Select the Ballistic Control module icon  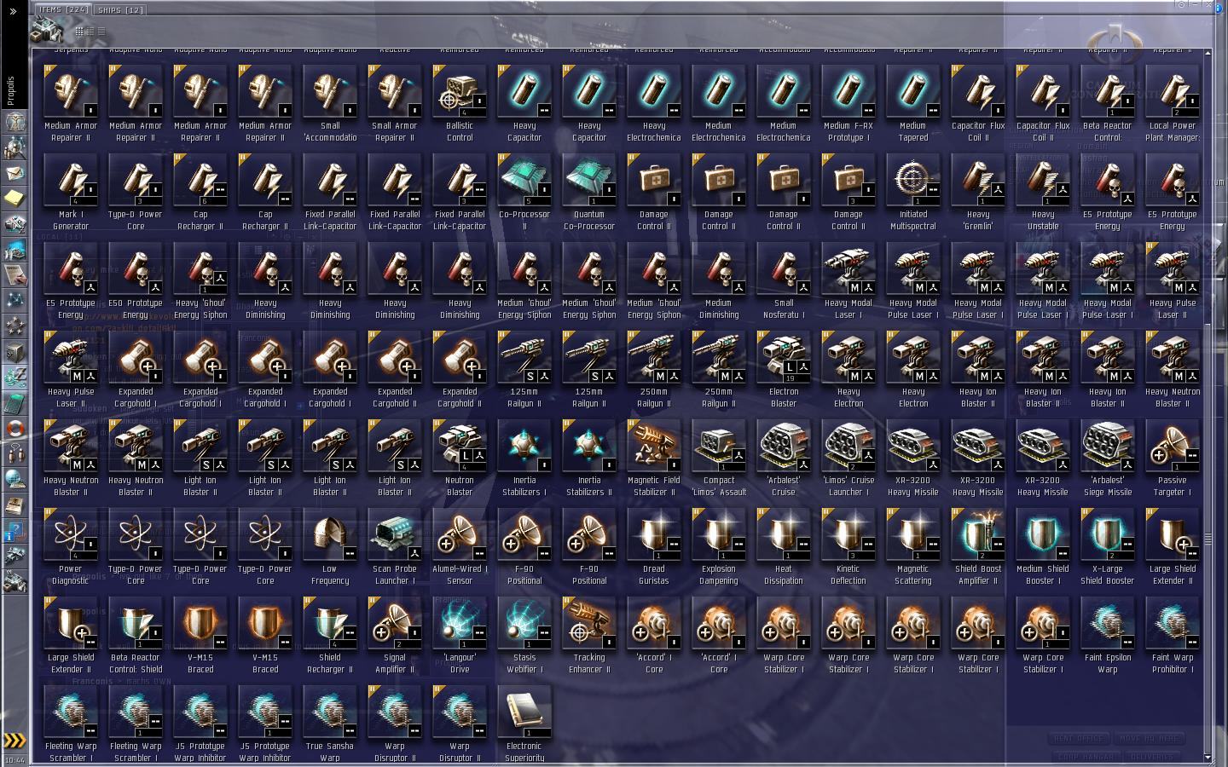(x=460, y=92)
